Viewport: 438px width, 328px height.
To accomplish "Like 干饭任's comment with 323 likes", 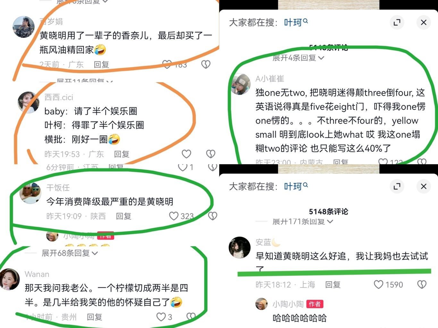I will [x=174, y=216].
